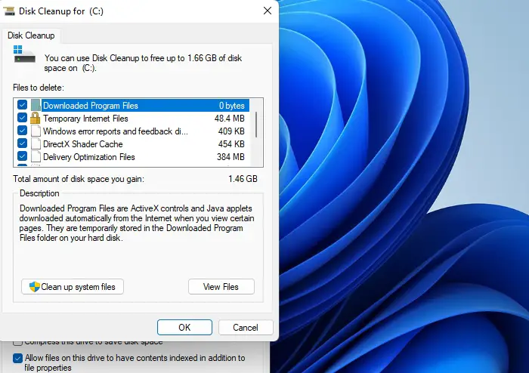Select the DirectX Shader Cache row
The width and height of the screenshot is (529, 373).
click(133, 144)
